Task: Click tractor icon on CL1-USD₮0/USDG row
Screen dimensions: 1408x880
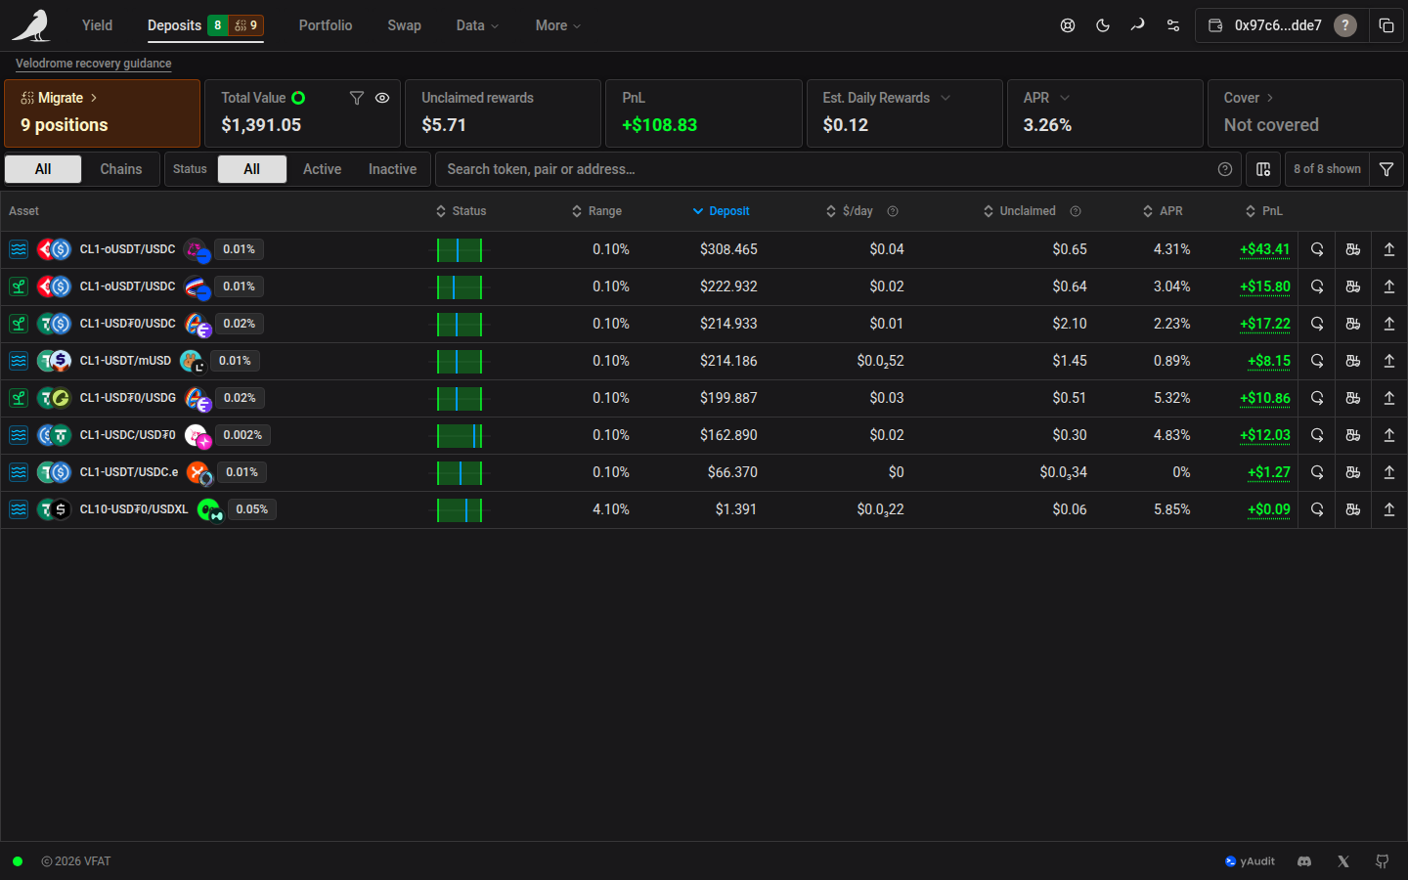Action: pyautogui.click(x=1353, y=398)
